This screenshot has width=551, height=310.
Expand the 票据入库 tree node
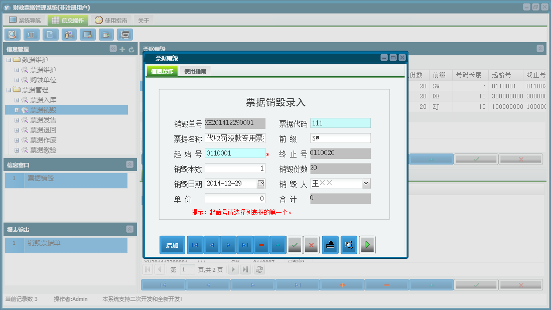[17, 100]
